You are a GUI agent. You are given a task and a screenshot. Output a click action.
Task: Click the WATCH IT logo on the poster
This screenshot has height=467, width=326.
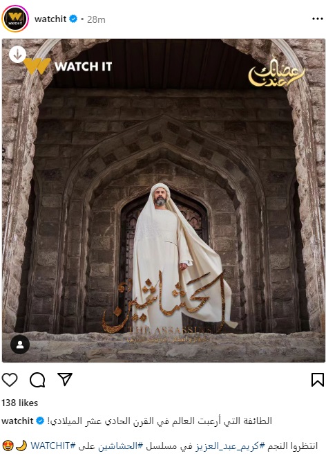(x=68, y=66)
